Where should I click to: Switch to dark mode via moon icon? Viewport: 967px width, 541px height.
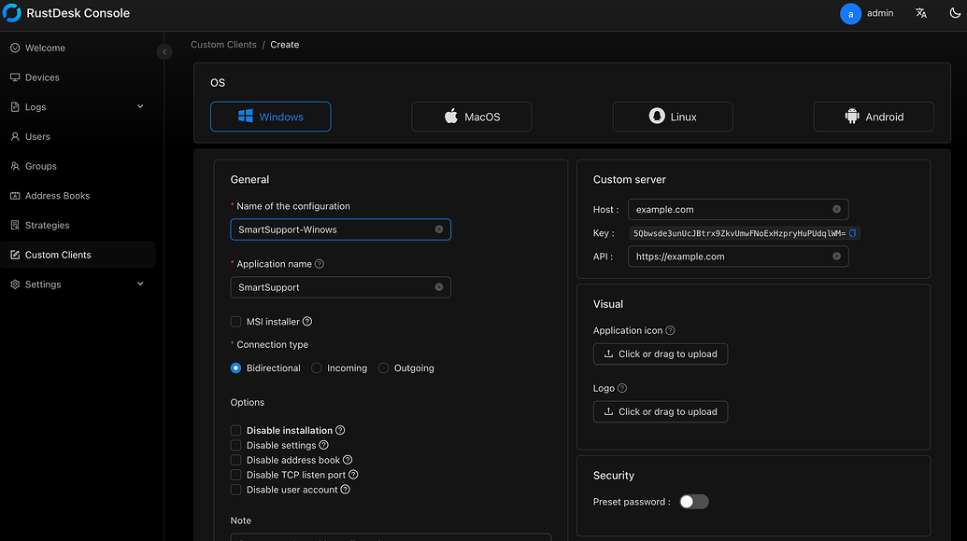point(955,13)
